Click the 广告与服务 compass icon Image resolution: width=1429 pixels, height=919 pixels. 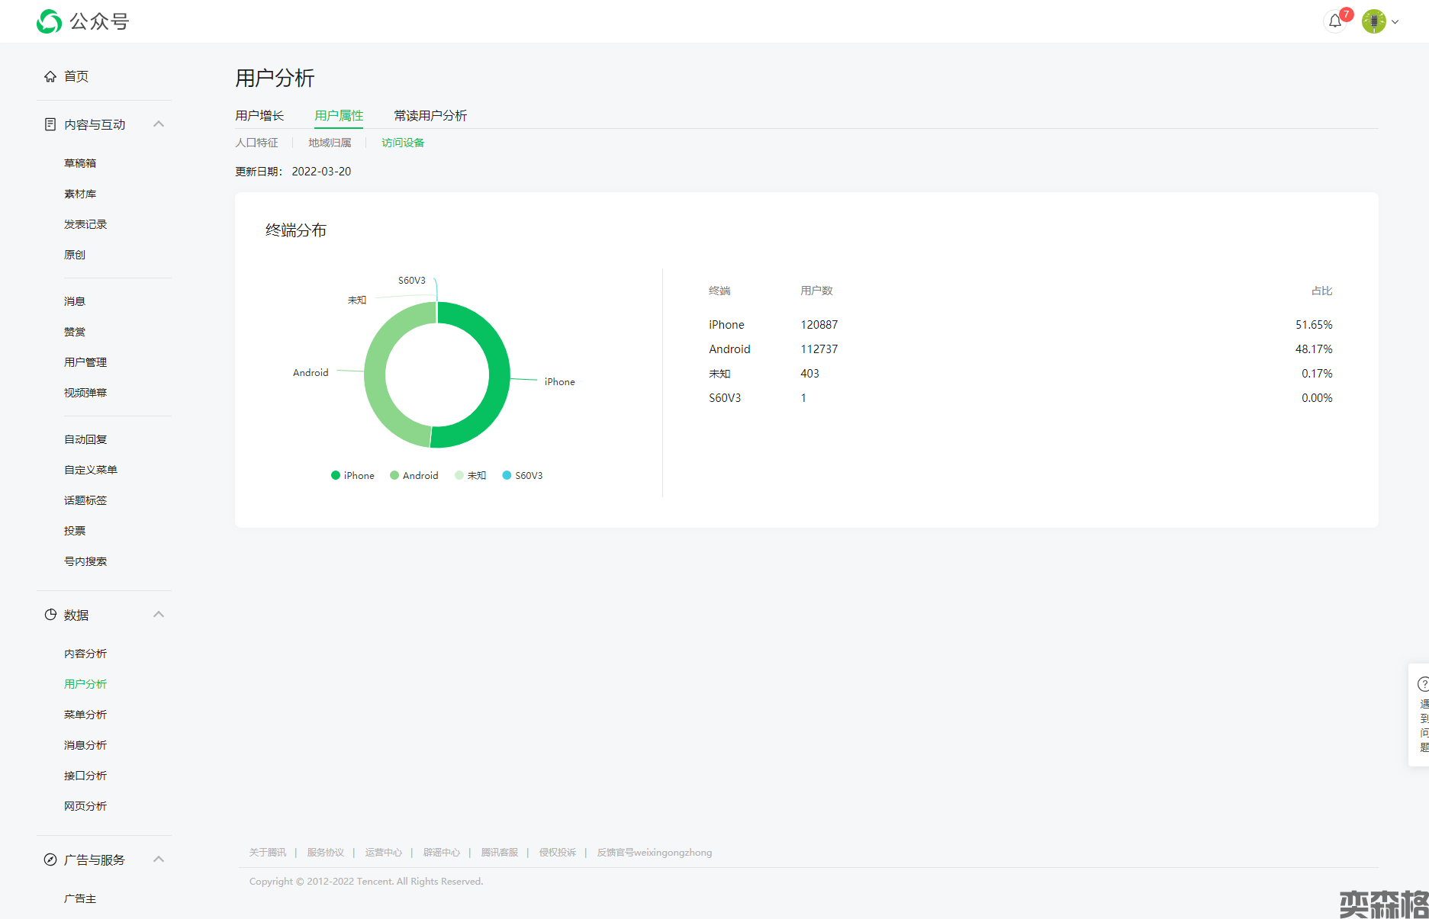tap(50, 860)
